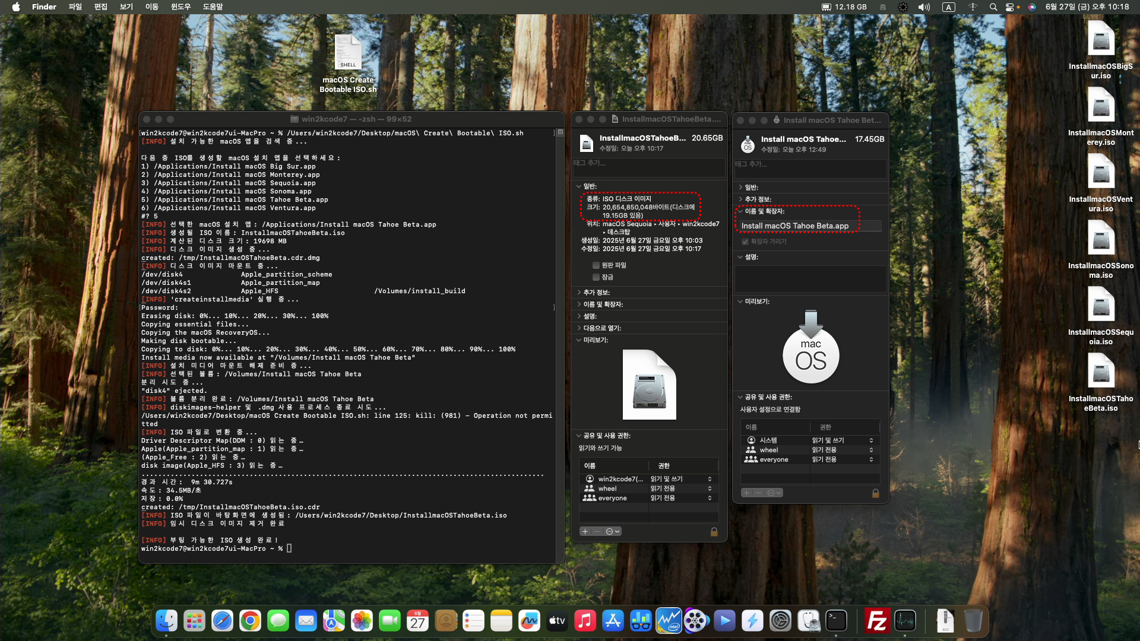Collapse 미리보기 section in ISO info window

click(x=579, y=340)
